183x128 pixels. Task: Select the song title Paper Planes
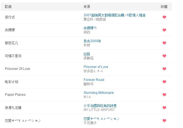pos(15,95)
